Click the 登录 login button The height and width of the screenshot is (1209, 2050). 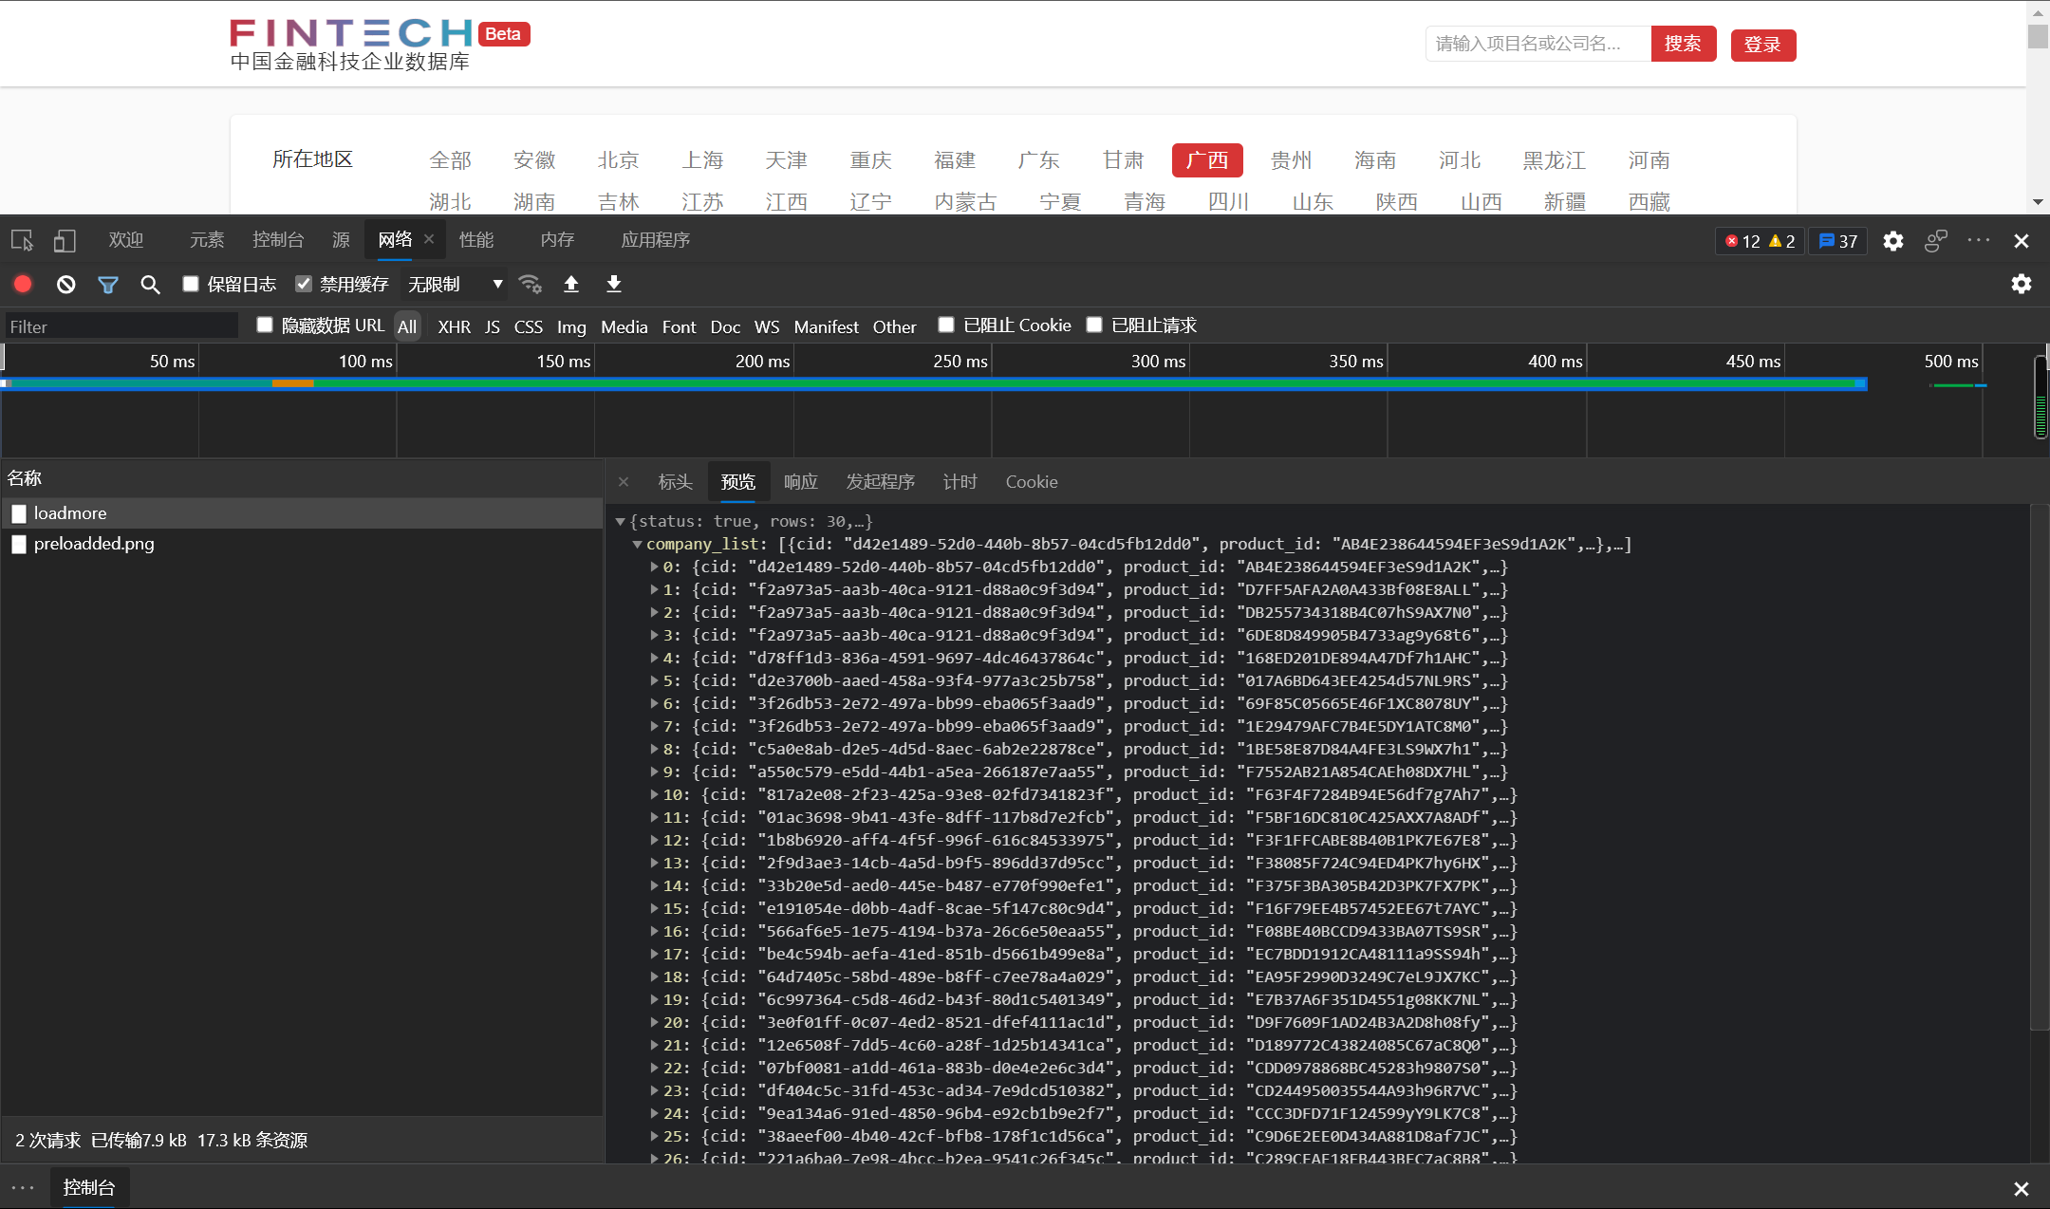click(x=1762, y=45)
